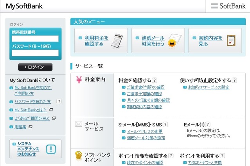Open the よくあるご質問(FAQ) link

pos(32,118)
